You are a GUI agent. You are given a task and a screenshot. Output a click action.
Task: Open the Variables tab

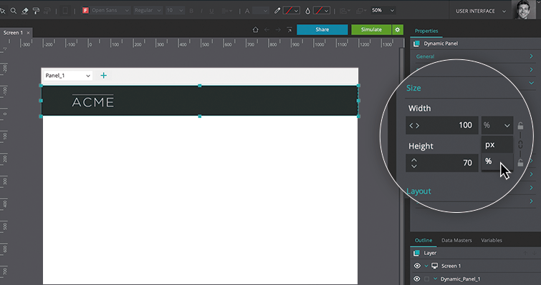coord(492,240)
